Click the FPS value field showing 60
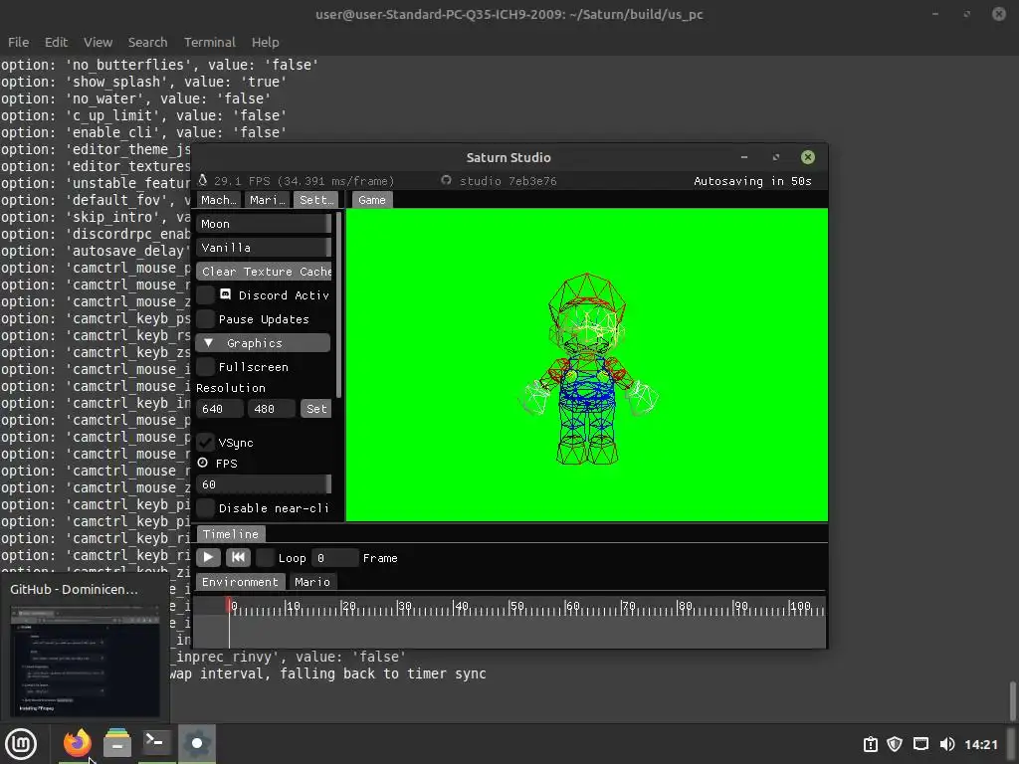1019x764 pixels. pos(264,484)
